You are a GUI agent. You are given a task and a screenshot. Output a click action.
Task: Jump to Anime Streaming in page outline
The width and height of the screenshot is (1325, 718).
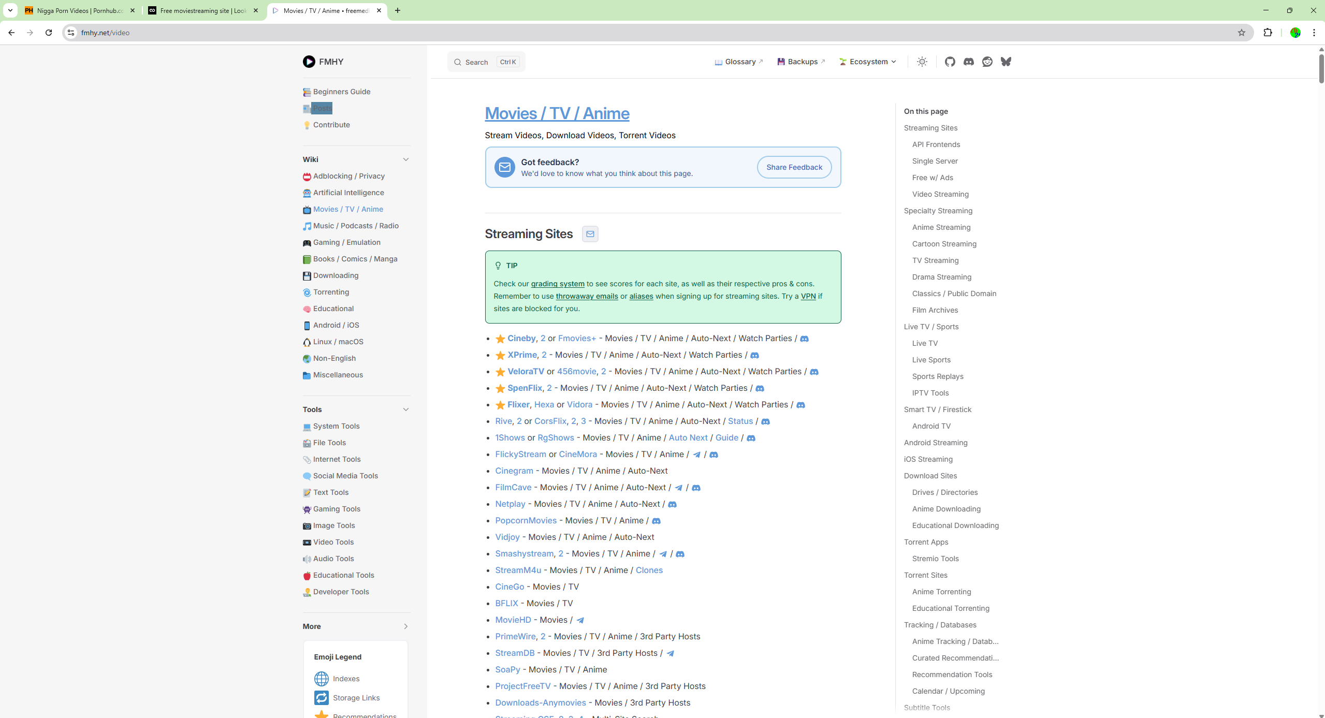[941, 227]
